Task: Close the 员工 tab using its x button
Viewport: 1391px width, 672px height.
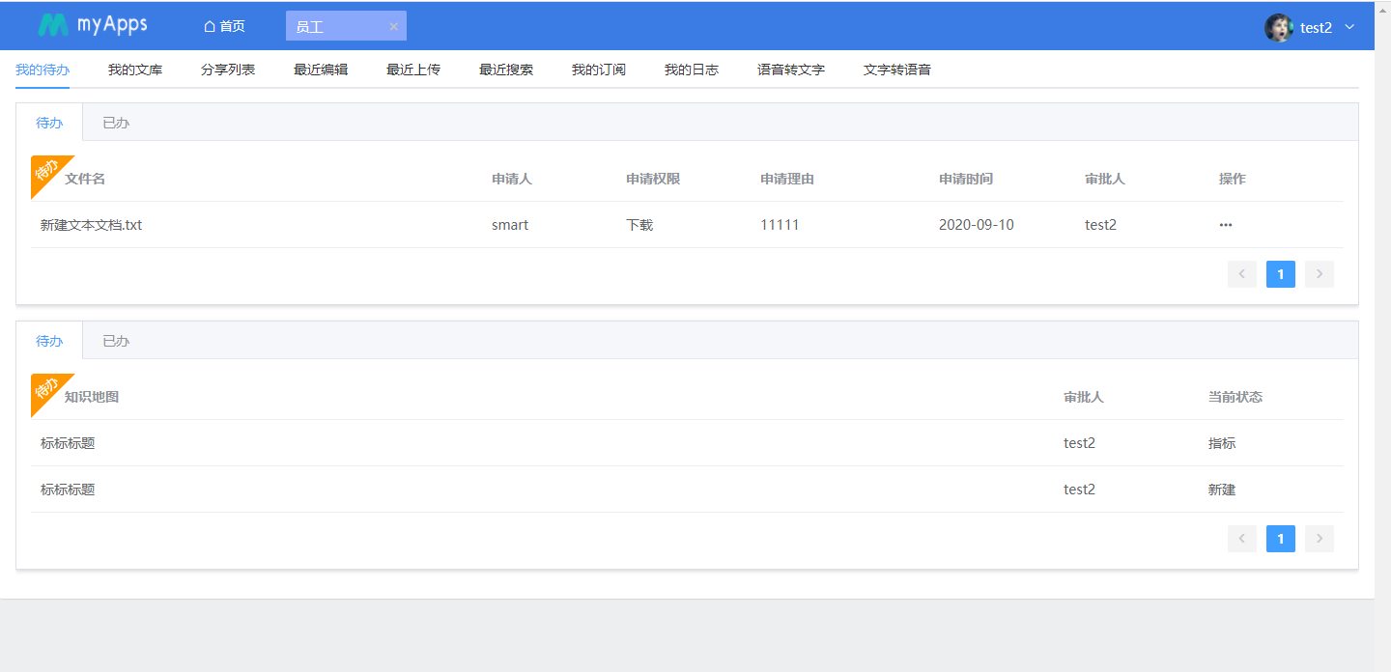Action: (x=393, y=25)
